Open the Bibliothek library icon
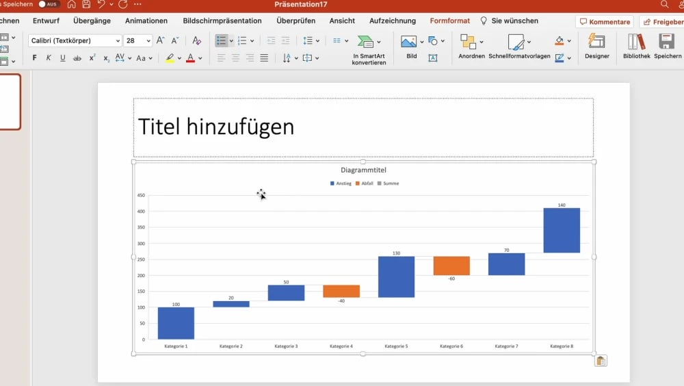 (x=636, y=45)
